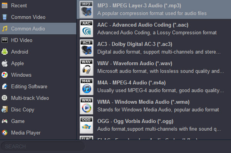Click the Editing Software pencil icon
Screen dimensions: 231x153
(x=5, y=86)
